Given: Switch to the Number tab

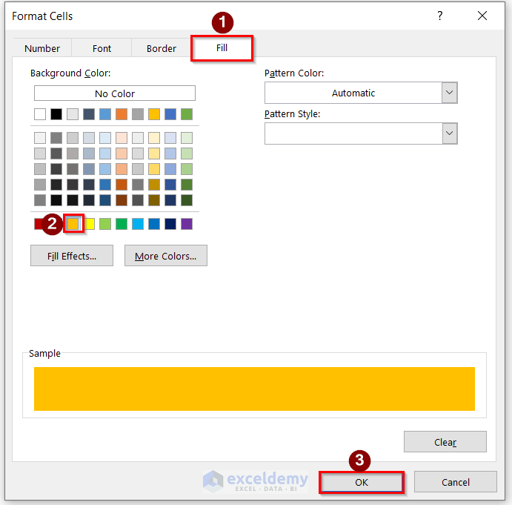Looking at the screenshot, I should pyautogui.click(x=42, y=48).
